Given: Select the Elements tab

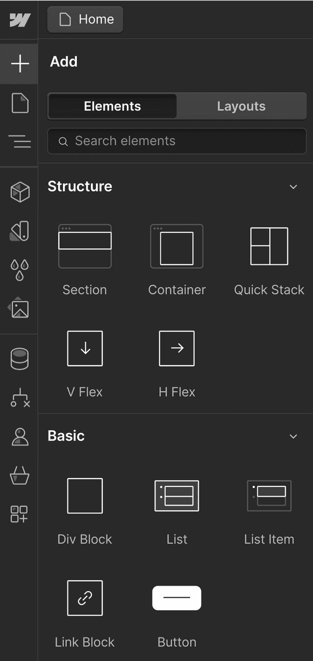Looking at the screenshot, I should tap(112, 107).
